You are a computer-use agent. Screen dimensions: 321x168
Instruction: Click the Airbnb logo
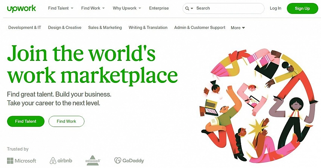pyautogui.click(x=61, y=161)
